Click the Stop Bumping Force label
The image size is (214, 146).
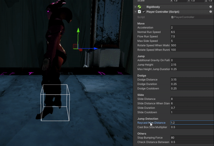(x=150, y=137)
